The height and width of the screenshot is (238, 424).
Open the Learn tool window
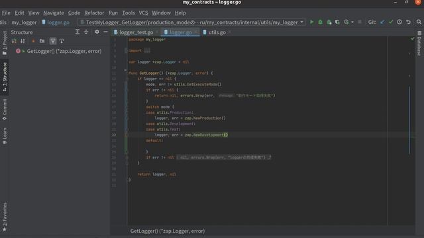pos(5,136)
